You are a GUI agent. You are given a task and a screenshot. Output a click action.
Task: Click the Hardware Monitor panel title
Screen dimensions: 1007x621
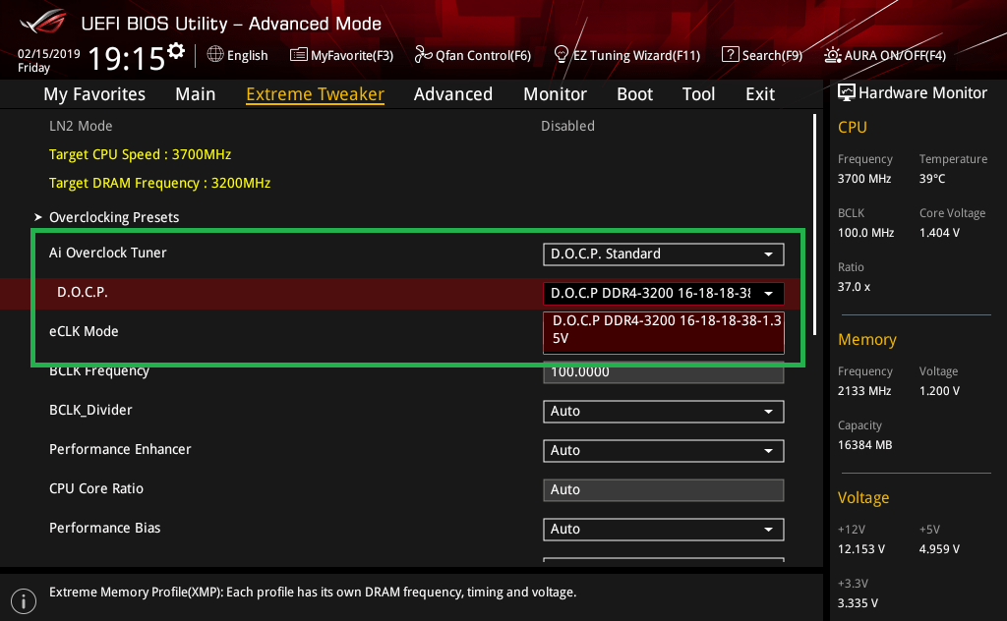click(922, 93)
